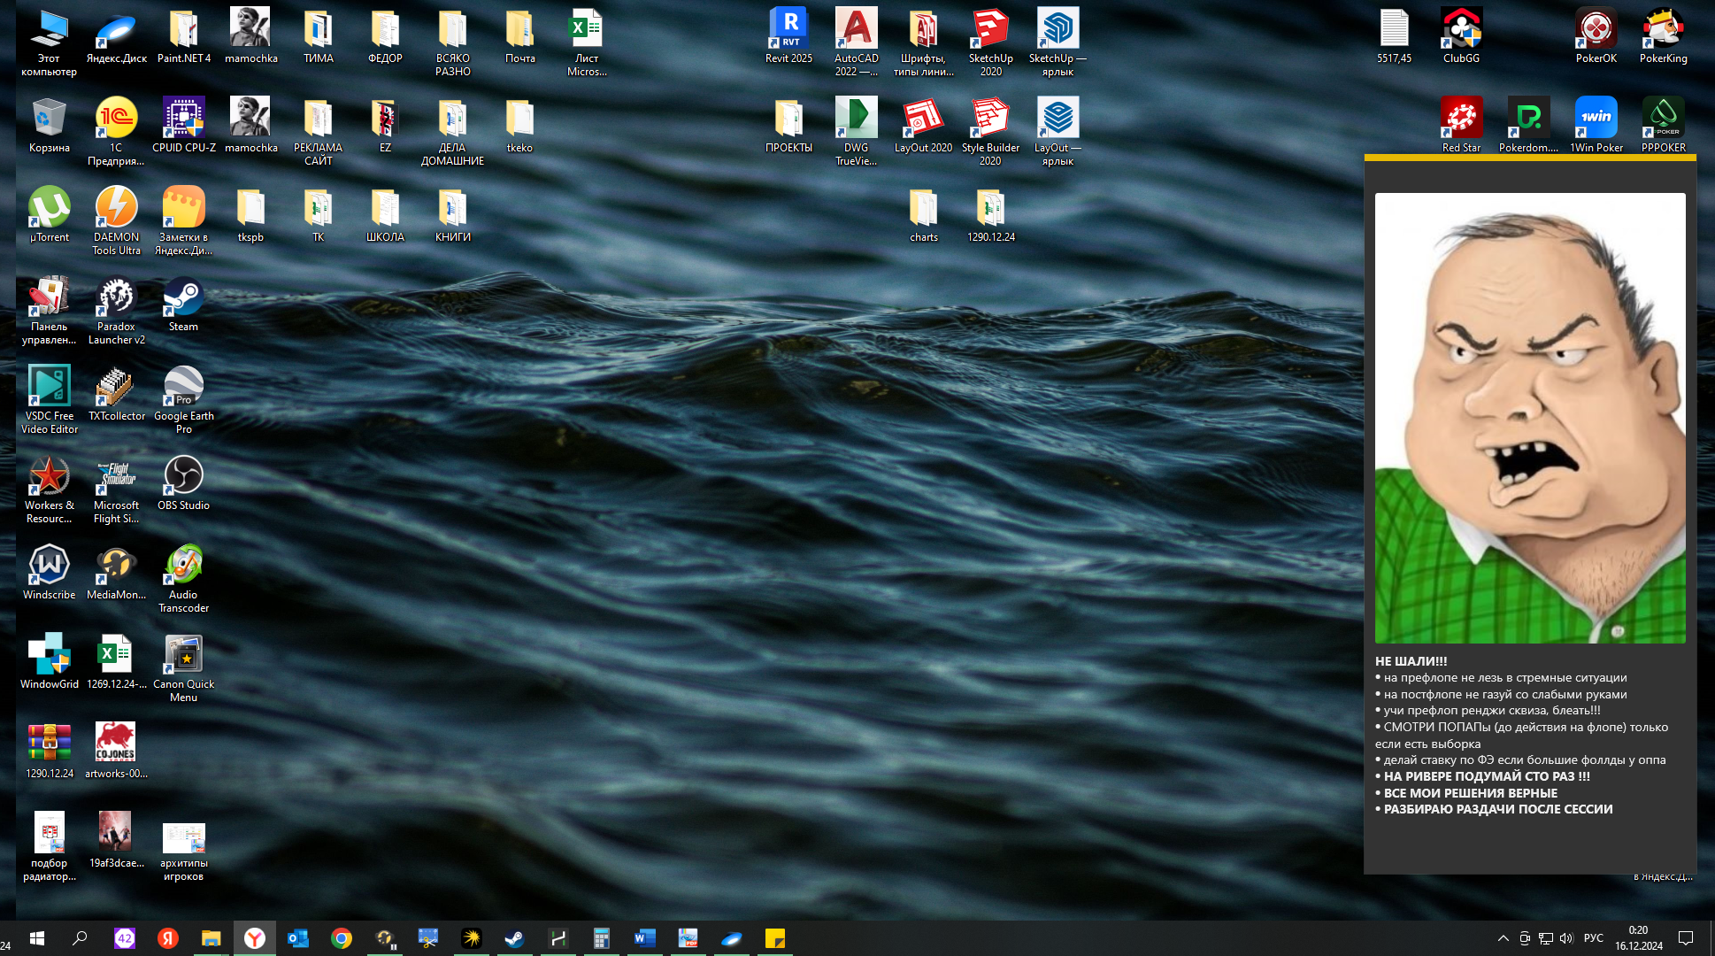This screenshot has width=1715, height=956.
Task: Open the 1С Предприятие shortcut
Action: (x=116, y=132)
